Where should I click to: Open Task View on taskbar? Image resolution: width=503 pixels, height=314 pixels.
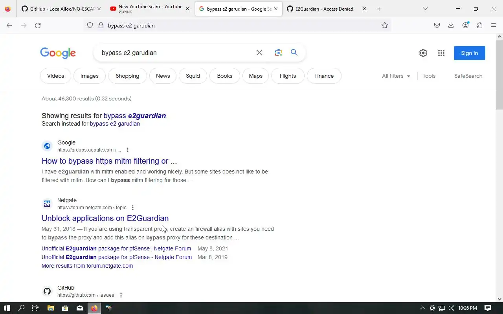pos(35,308)
